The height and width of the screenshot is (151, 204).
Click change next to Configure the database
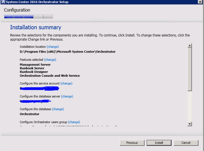tap(58, 109)
